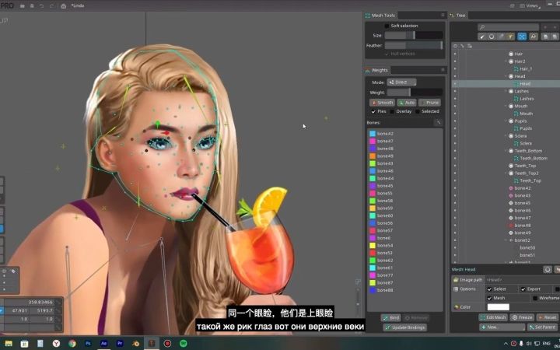Screen dimensions: 560x350
Task: Adjust the Feather slider
Action: coord(414,45)
